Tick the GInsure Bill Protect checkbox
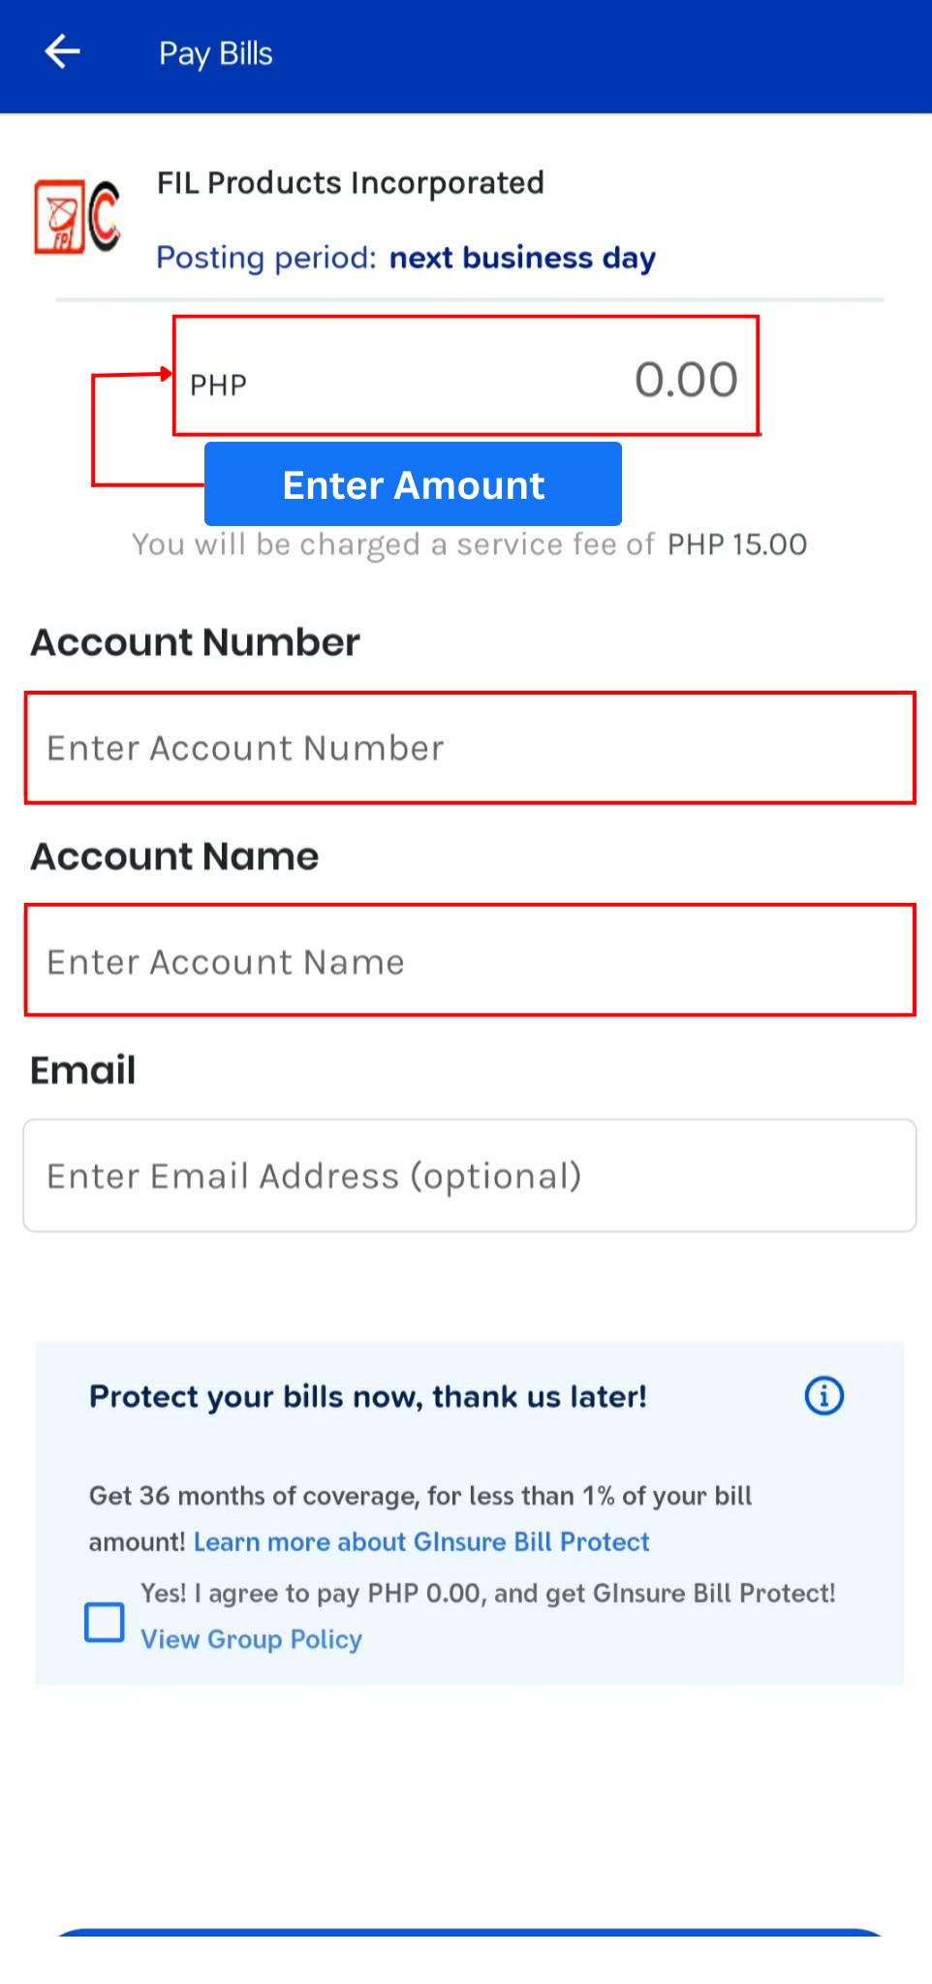Image resolution: width=932 pixels, height=1984 pixels. (x=105, y=1621)
